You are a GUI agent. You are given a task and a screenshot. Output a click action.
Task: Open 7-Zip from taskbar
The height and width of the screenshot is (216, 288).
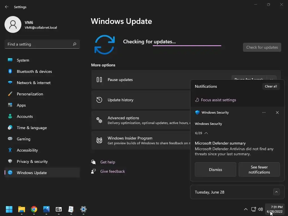(x=59, y=209)
